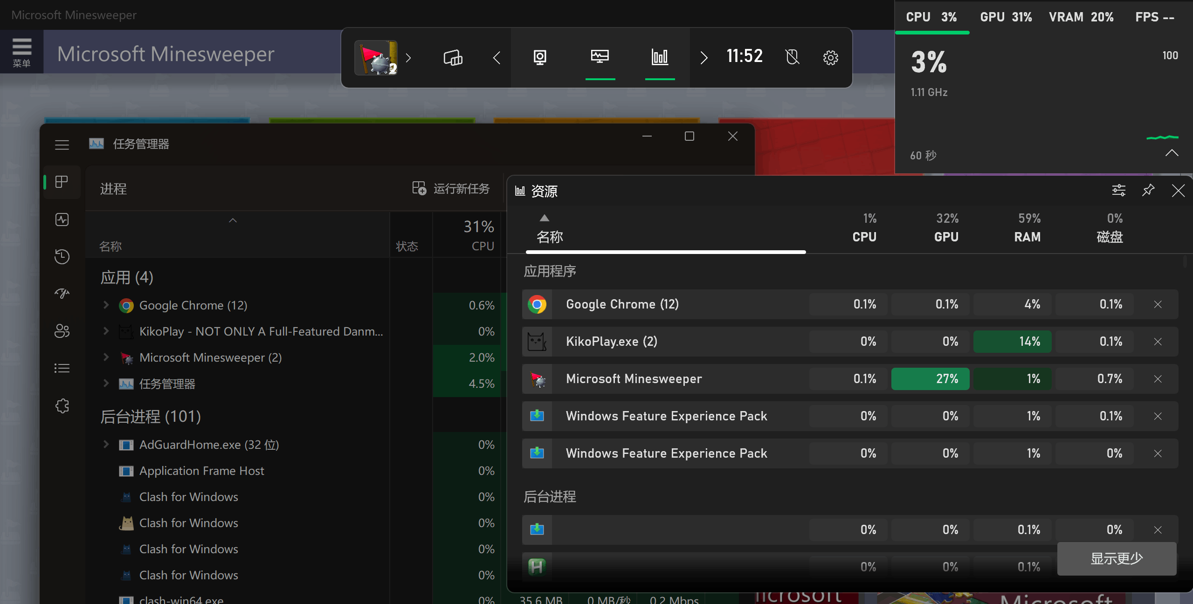Screen dimensions: 1193x604
Task: Open Task Manager navigation hamburger
Action: click(x=62, y=144)
